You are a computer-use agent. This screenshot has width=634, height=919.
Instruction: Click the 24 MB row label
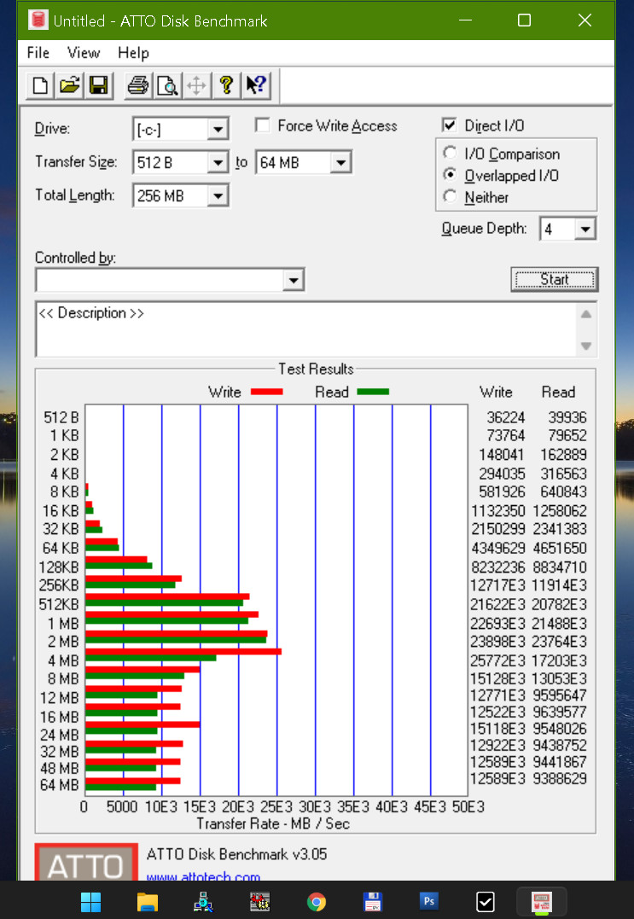tap(59, 735)
